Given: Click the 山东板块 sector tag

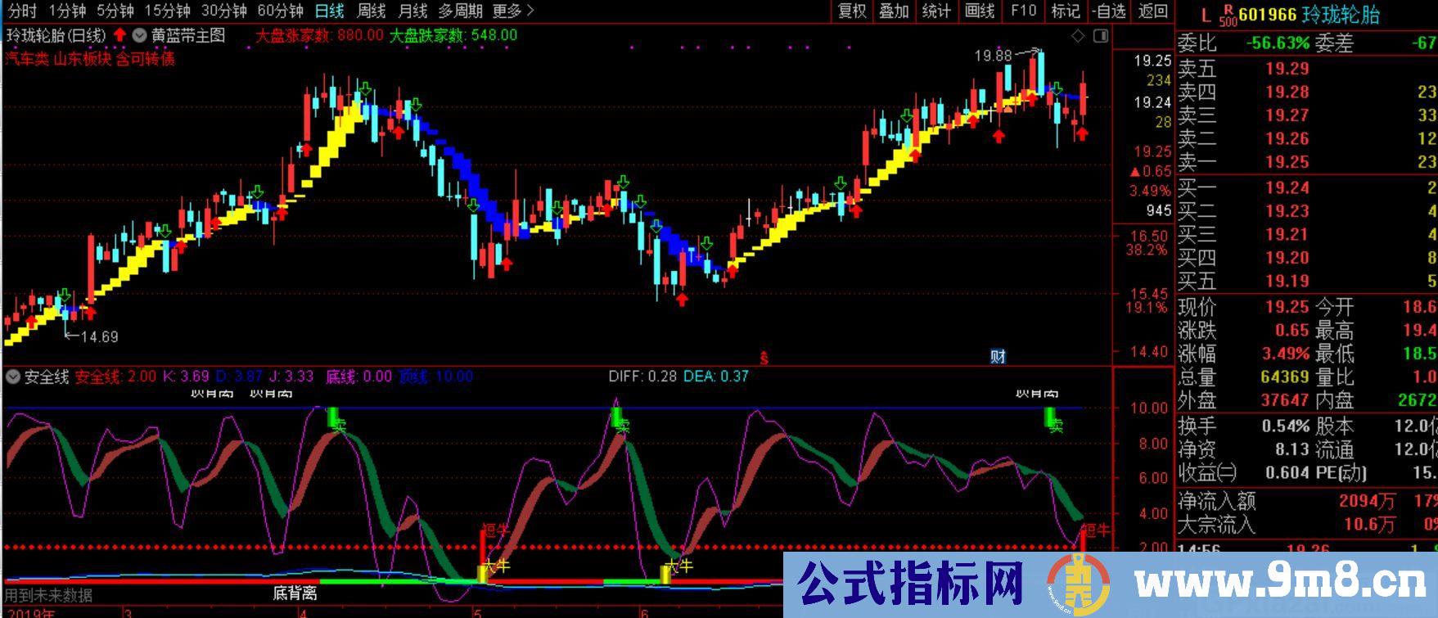Looking at the screenshot, I should [83, 59].
